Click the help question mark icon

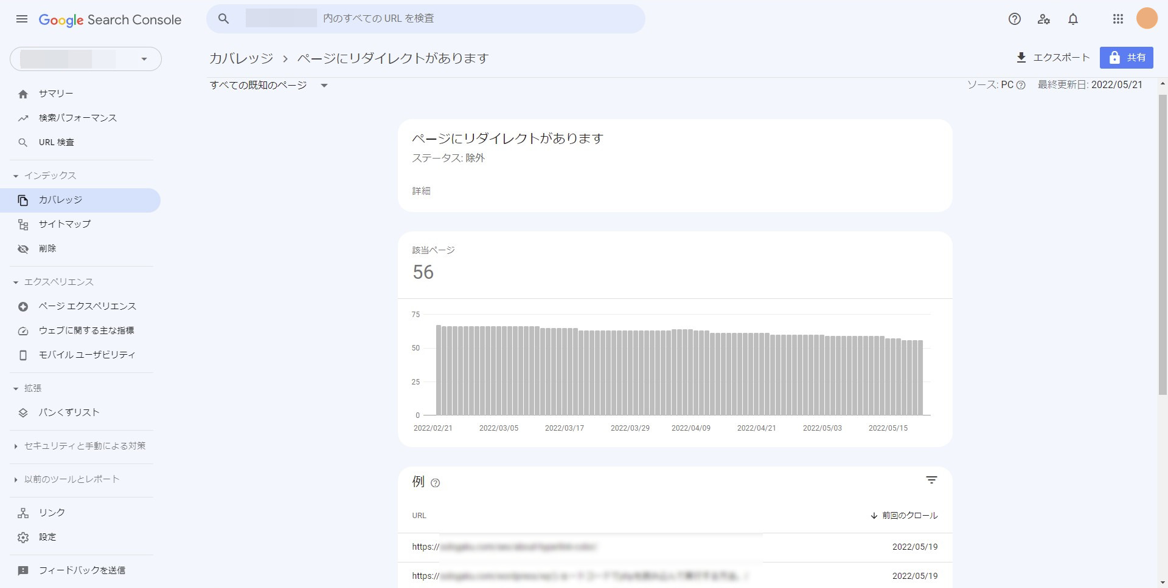1014,19
